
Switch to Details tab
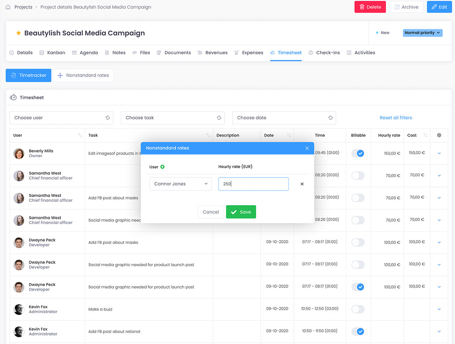21,53
